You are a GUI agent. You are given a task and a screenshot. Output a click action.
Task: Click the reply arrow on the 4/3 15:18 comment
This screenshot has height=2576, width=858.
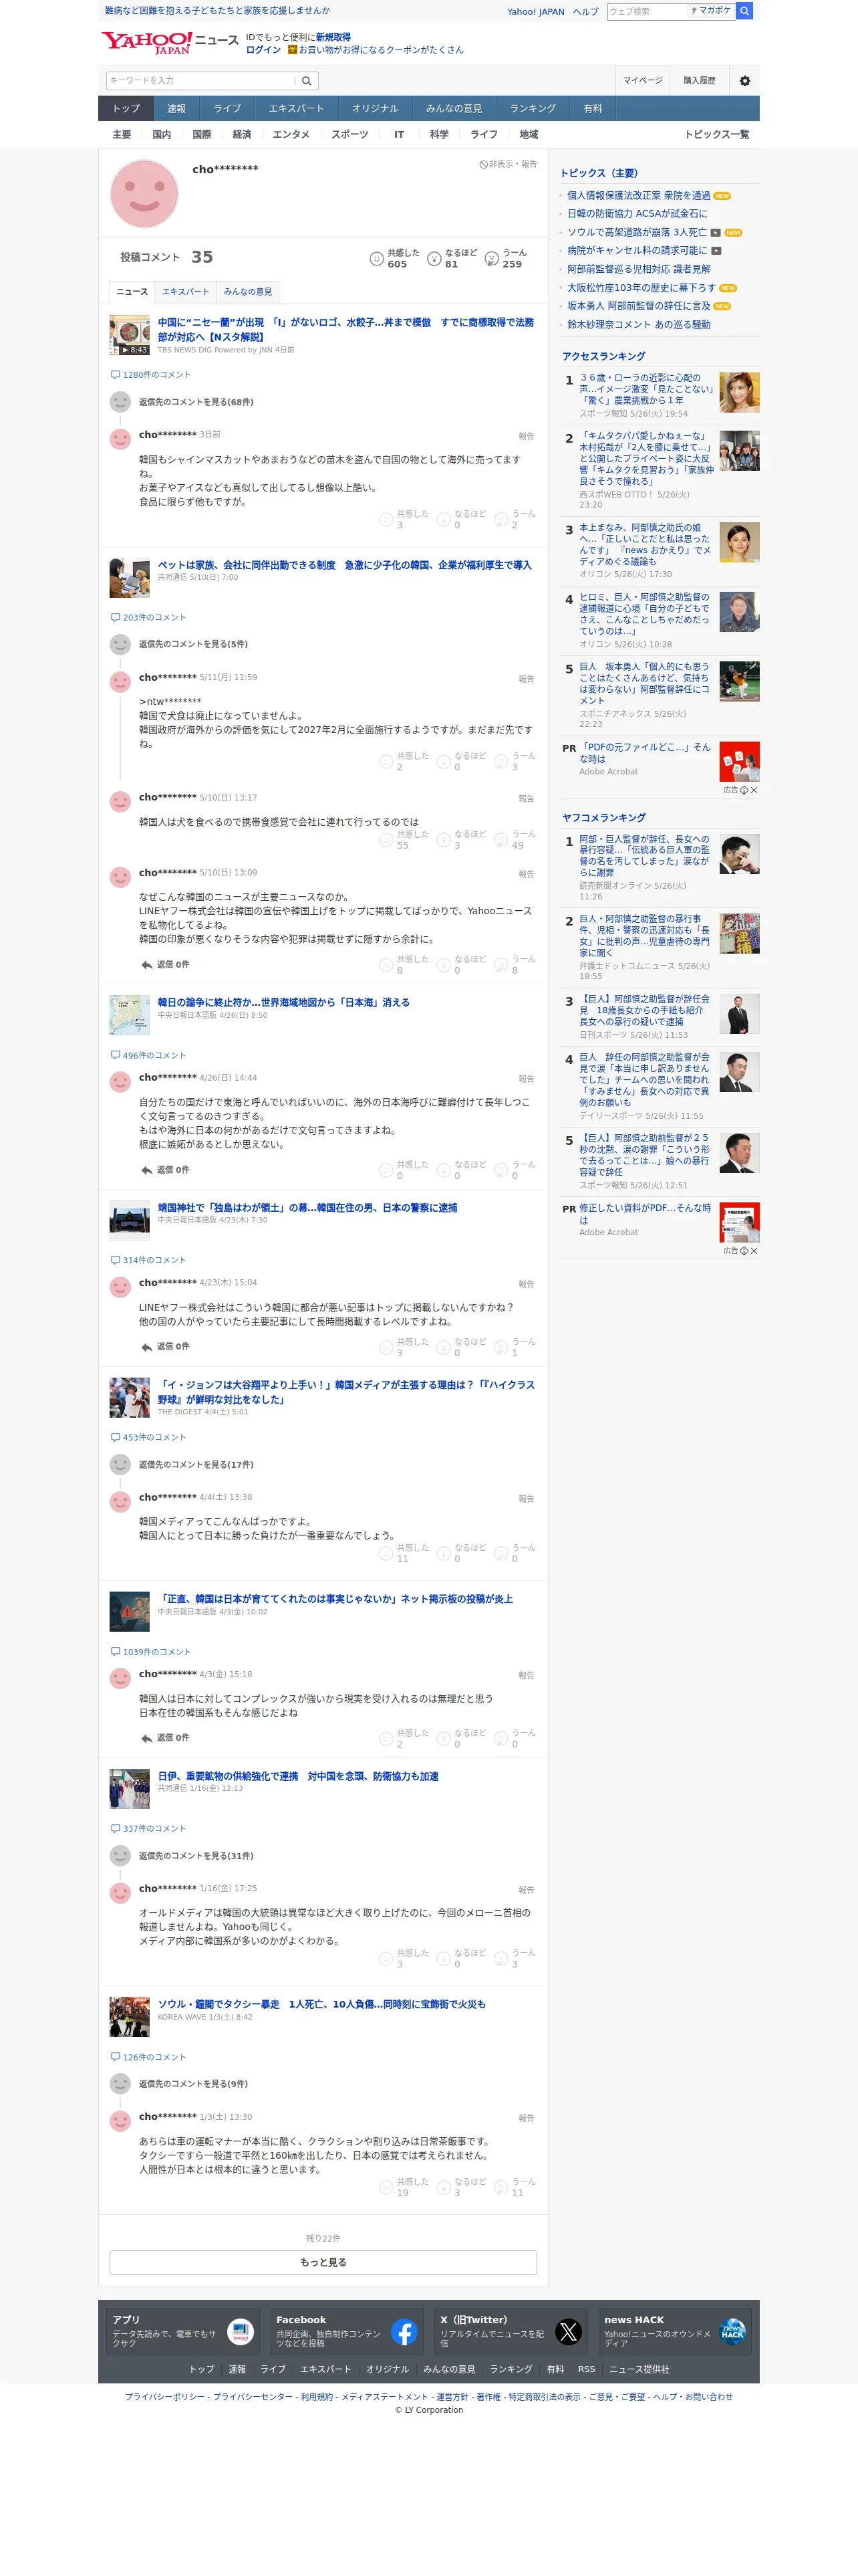point(147,1738)
